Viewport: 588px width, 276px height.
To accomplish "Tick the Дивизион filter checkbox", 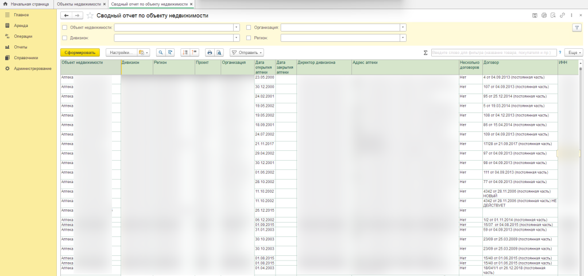I will [x=65, y=38].
